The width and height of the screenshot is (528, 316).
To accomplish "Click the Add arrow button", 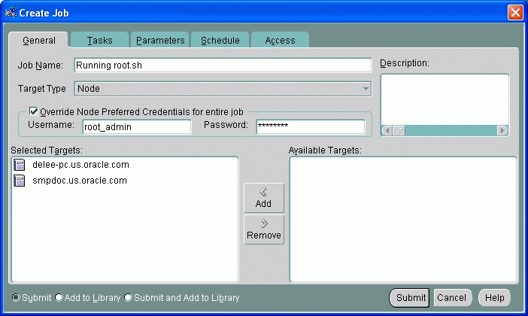I will click(x=263, y=198).
